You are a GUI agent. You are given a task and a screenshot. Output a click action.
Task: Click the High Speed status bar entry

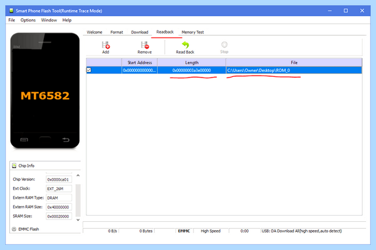[211, 231]
